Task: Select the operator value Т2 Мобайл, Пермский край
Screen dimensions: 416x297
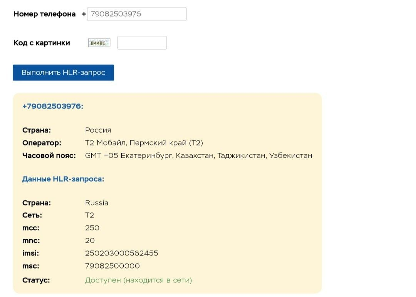Action: click(144, 143)
